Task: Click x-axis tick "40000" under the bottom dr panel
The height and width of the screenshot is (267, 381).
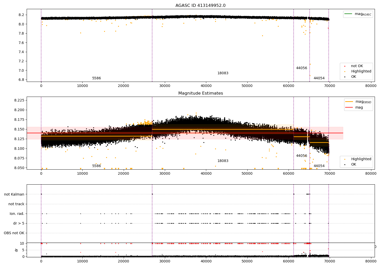Action: (x=206, y=261)
